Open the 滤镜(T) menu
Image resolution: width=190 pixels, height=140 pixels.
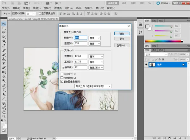(x=58, y=8)
